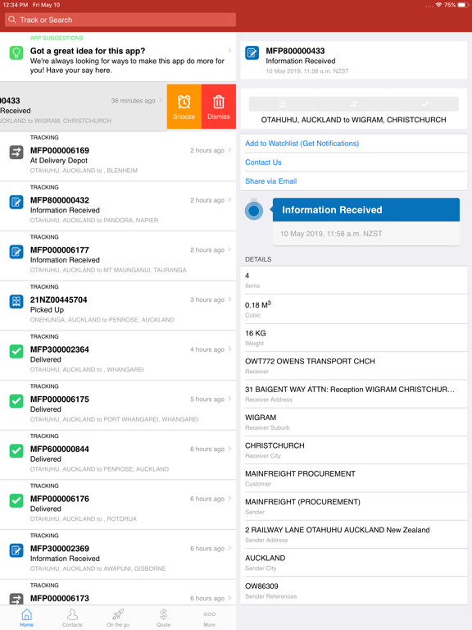Select tracking number MFP000006169
The height and width of the screenshot is (630, 472).
point(60,151)
